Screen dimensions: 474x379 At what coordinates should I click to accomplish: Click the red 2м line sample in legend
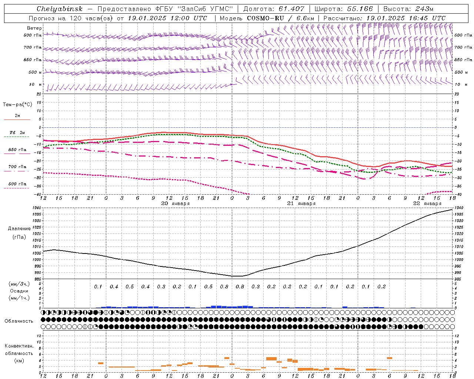[17, 120]
